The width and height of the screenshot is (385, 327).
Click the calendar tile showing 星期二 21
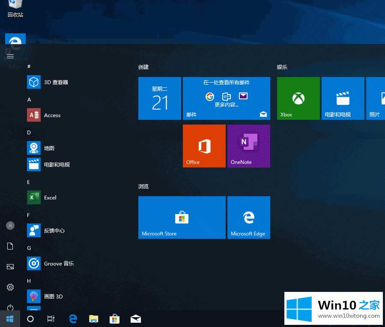point(160,98)
